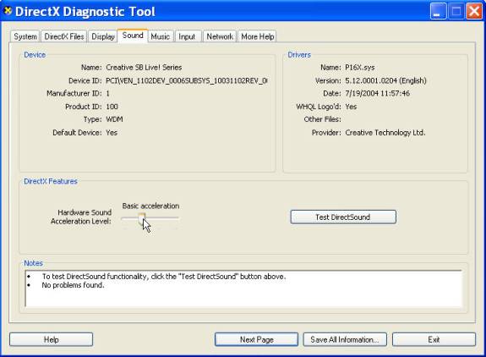Click the Test DirectSound button

click(343, 217)
